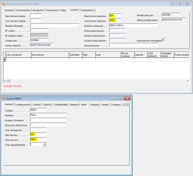Viewport: 193px width, 176px height.
Task: Switch to the Recepción tab
Action: point(38,10)
